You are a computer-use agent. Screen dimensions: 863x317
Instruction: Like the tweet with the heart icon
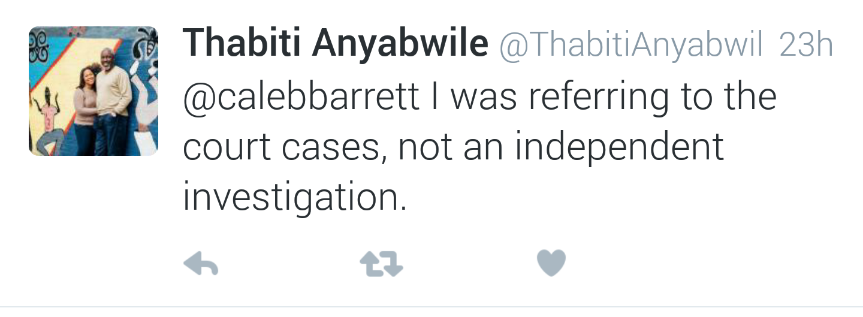pos(551,263)
